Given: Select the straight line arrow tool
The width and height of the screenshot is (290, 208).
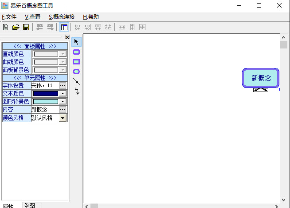Looking at the screenshot, I should (x=76, y=81).
